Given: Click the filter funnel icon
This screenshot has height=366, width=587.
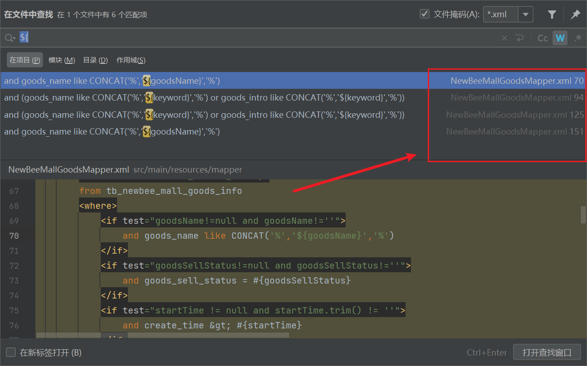Looking at the screenshot, I should pyautogui.click(x=552, y=14).
